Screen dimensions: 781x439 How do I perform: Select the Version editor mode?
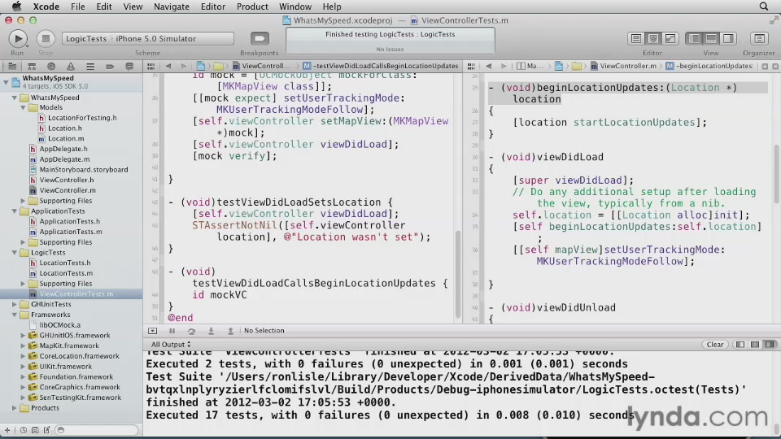(x=670, y=38)
